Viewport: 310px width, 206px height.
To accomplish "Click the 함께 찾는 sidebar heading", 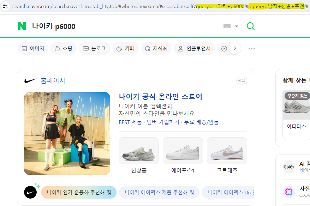I will click(x=296, y=80).
